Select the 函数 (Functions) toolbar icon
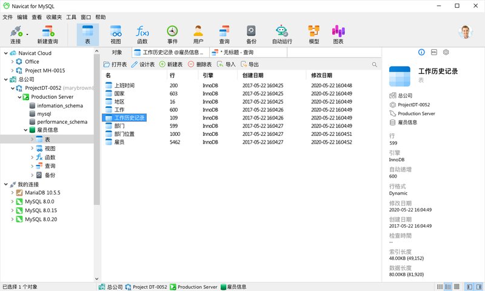Viewport: 485px width, 291px height. (142, 34)
